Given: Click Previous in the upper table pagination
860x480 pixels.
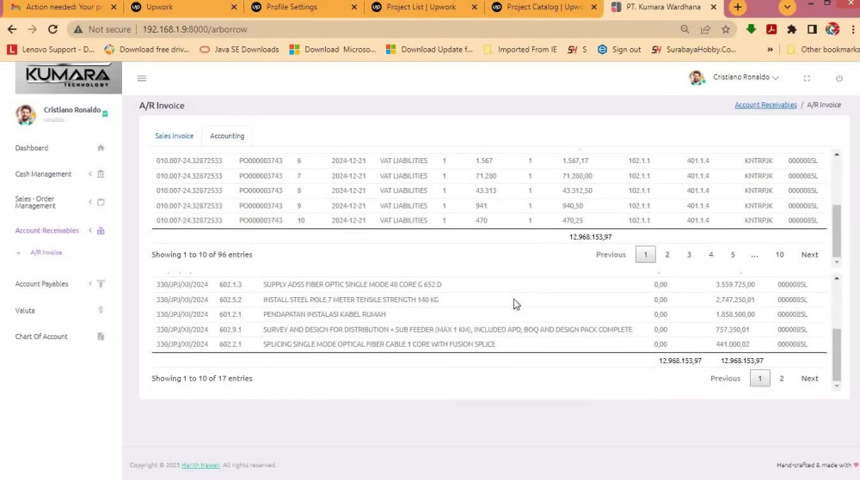Looking at the screenshot, I should coord(611,254).
